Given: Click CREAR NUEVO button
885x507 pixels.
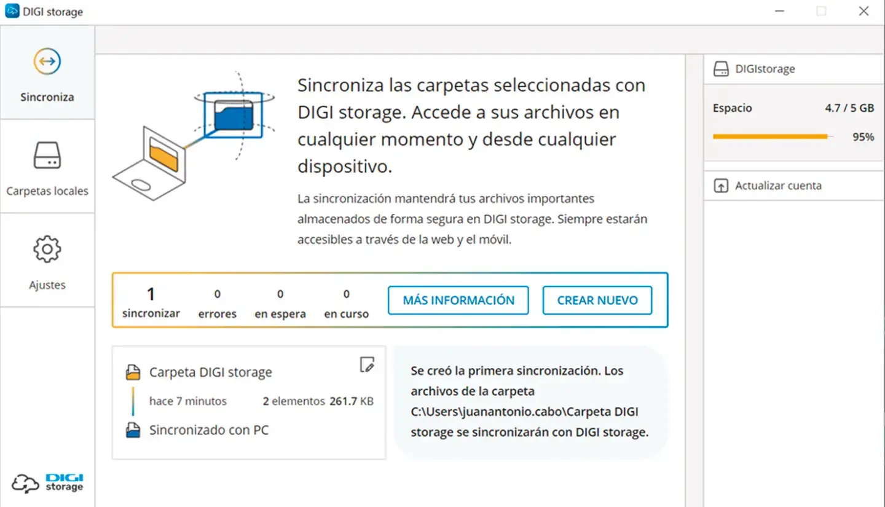Looking at the screenshot, I should click(x=597, y=301).
